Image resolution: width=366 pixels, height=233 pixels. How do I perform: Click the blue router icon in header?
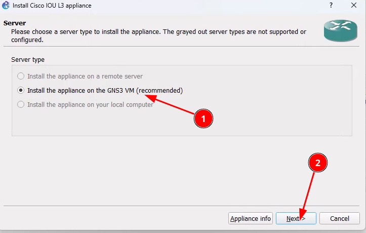pos(340,30)
